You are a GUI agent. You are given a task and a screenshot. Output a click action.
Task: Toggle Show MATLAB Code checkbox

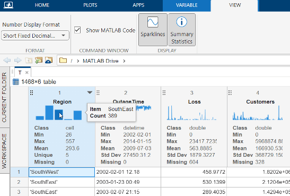pos(77,30)
